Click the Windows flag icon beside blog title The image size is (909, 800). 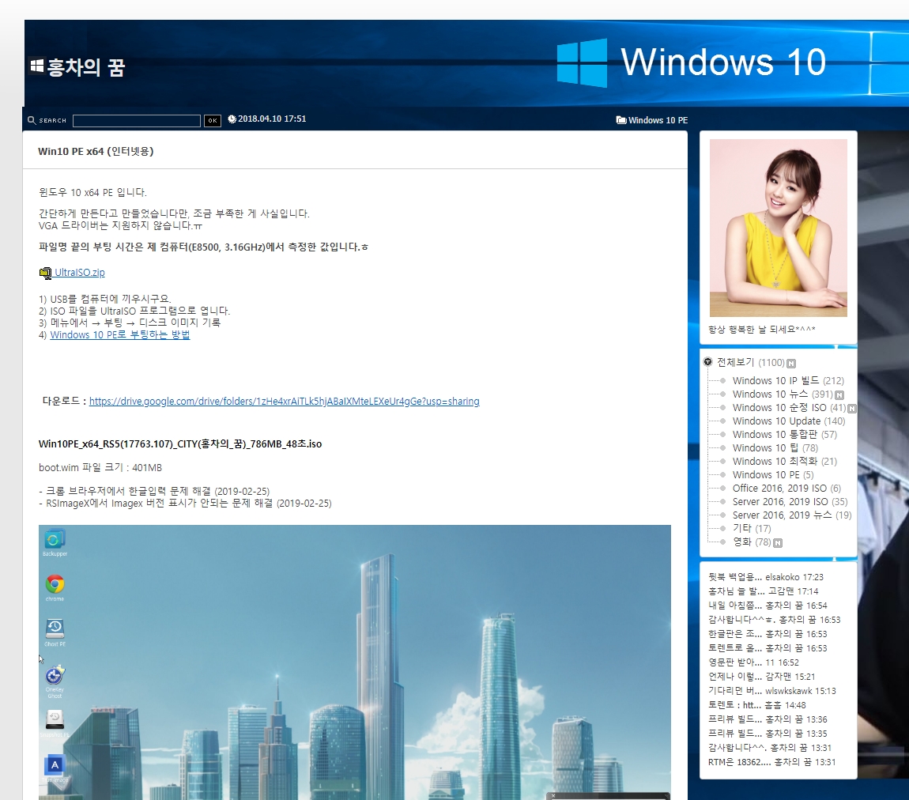coord(36,66)
